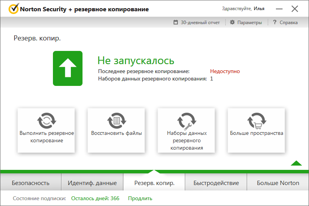
Task: Click Последнее резервное копирование label
Action: coord(144,71)
